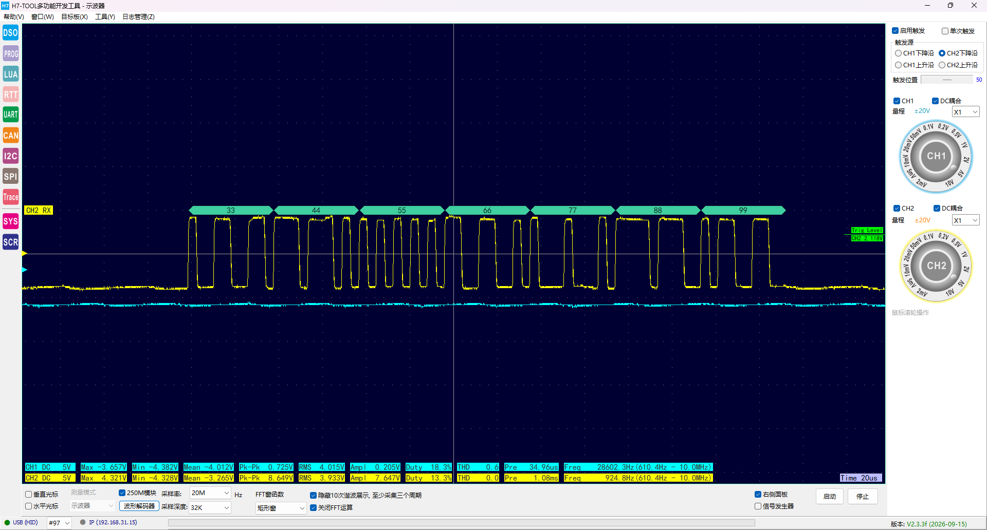Open the 帮助(V) menu
Screen dimensions: 987x530
(14, 17)
